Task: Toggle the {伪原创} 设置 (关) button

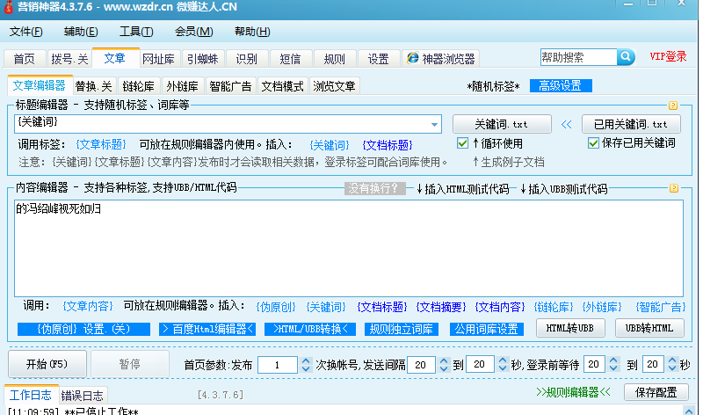Action: coord(84,329)
